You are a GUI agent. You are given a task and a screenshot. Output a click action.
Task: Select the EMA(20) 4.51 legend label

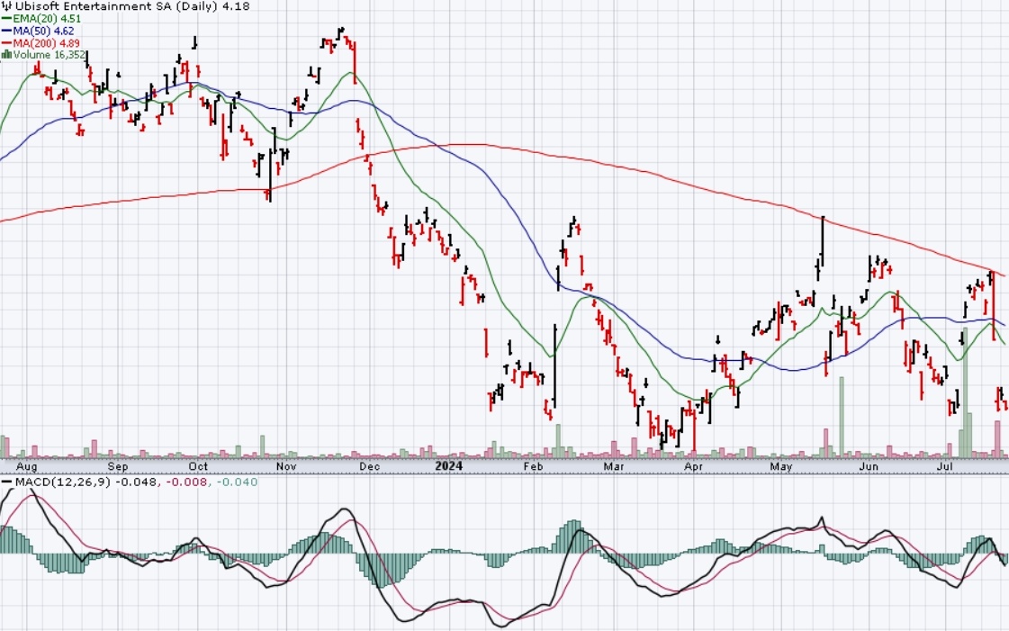click(46, 19)
